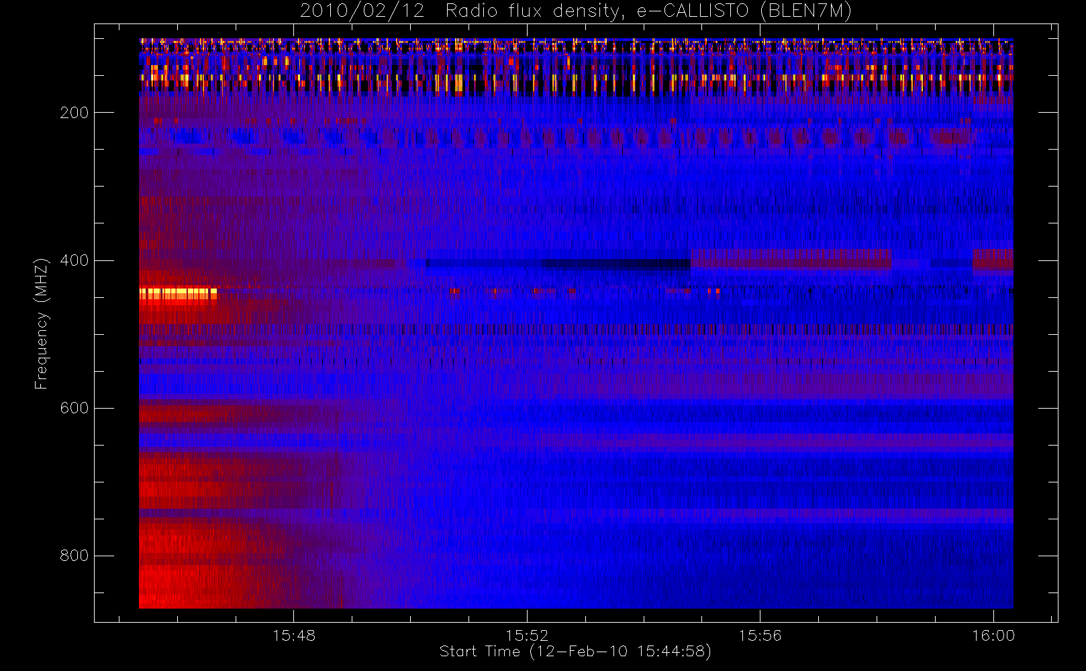Image resolution: width=1086 pixels, height=671 pixels.
Task: Click the '15:48' time axis label
Action: point(294,635)
